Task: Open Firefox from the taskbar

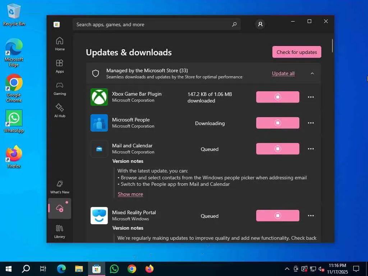Action: pyautogui.click(x=149, y=269)
